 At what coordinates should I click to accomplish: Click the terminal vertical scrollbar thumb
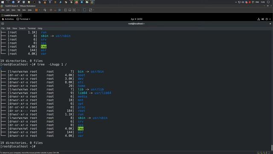(x=272, y=148)
